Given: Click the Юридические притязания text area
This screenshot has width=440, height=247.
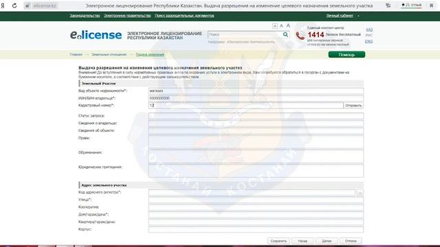Looking at the screenshot, I should [256, 171].
